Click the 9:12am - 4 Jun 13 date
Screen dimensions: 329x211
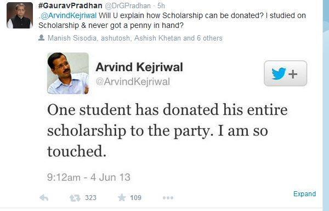point(88,178)
